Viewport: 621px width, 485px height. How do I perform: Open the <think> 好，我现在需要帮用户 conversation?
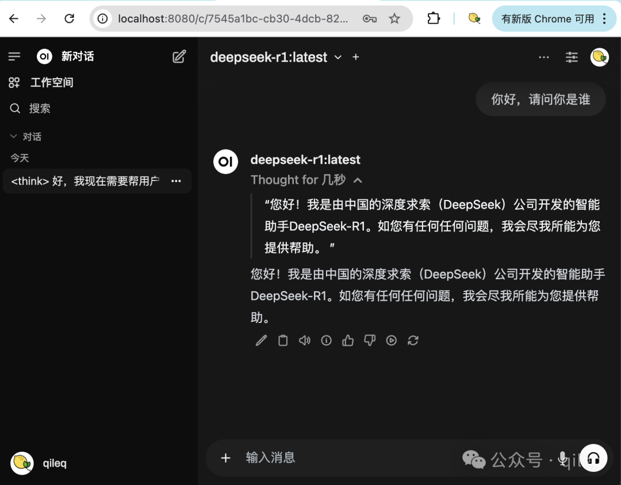coord(85,181)
